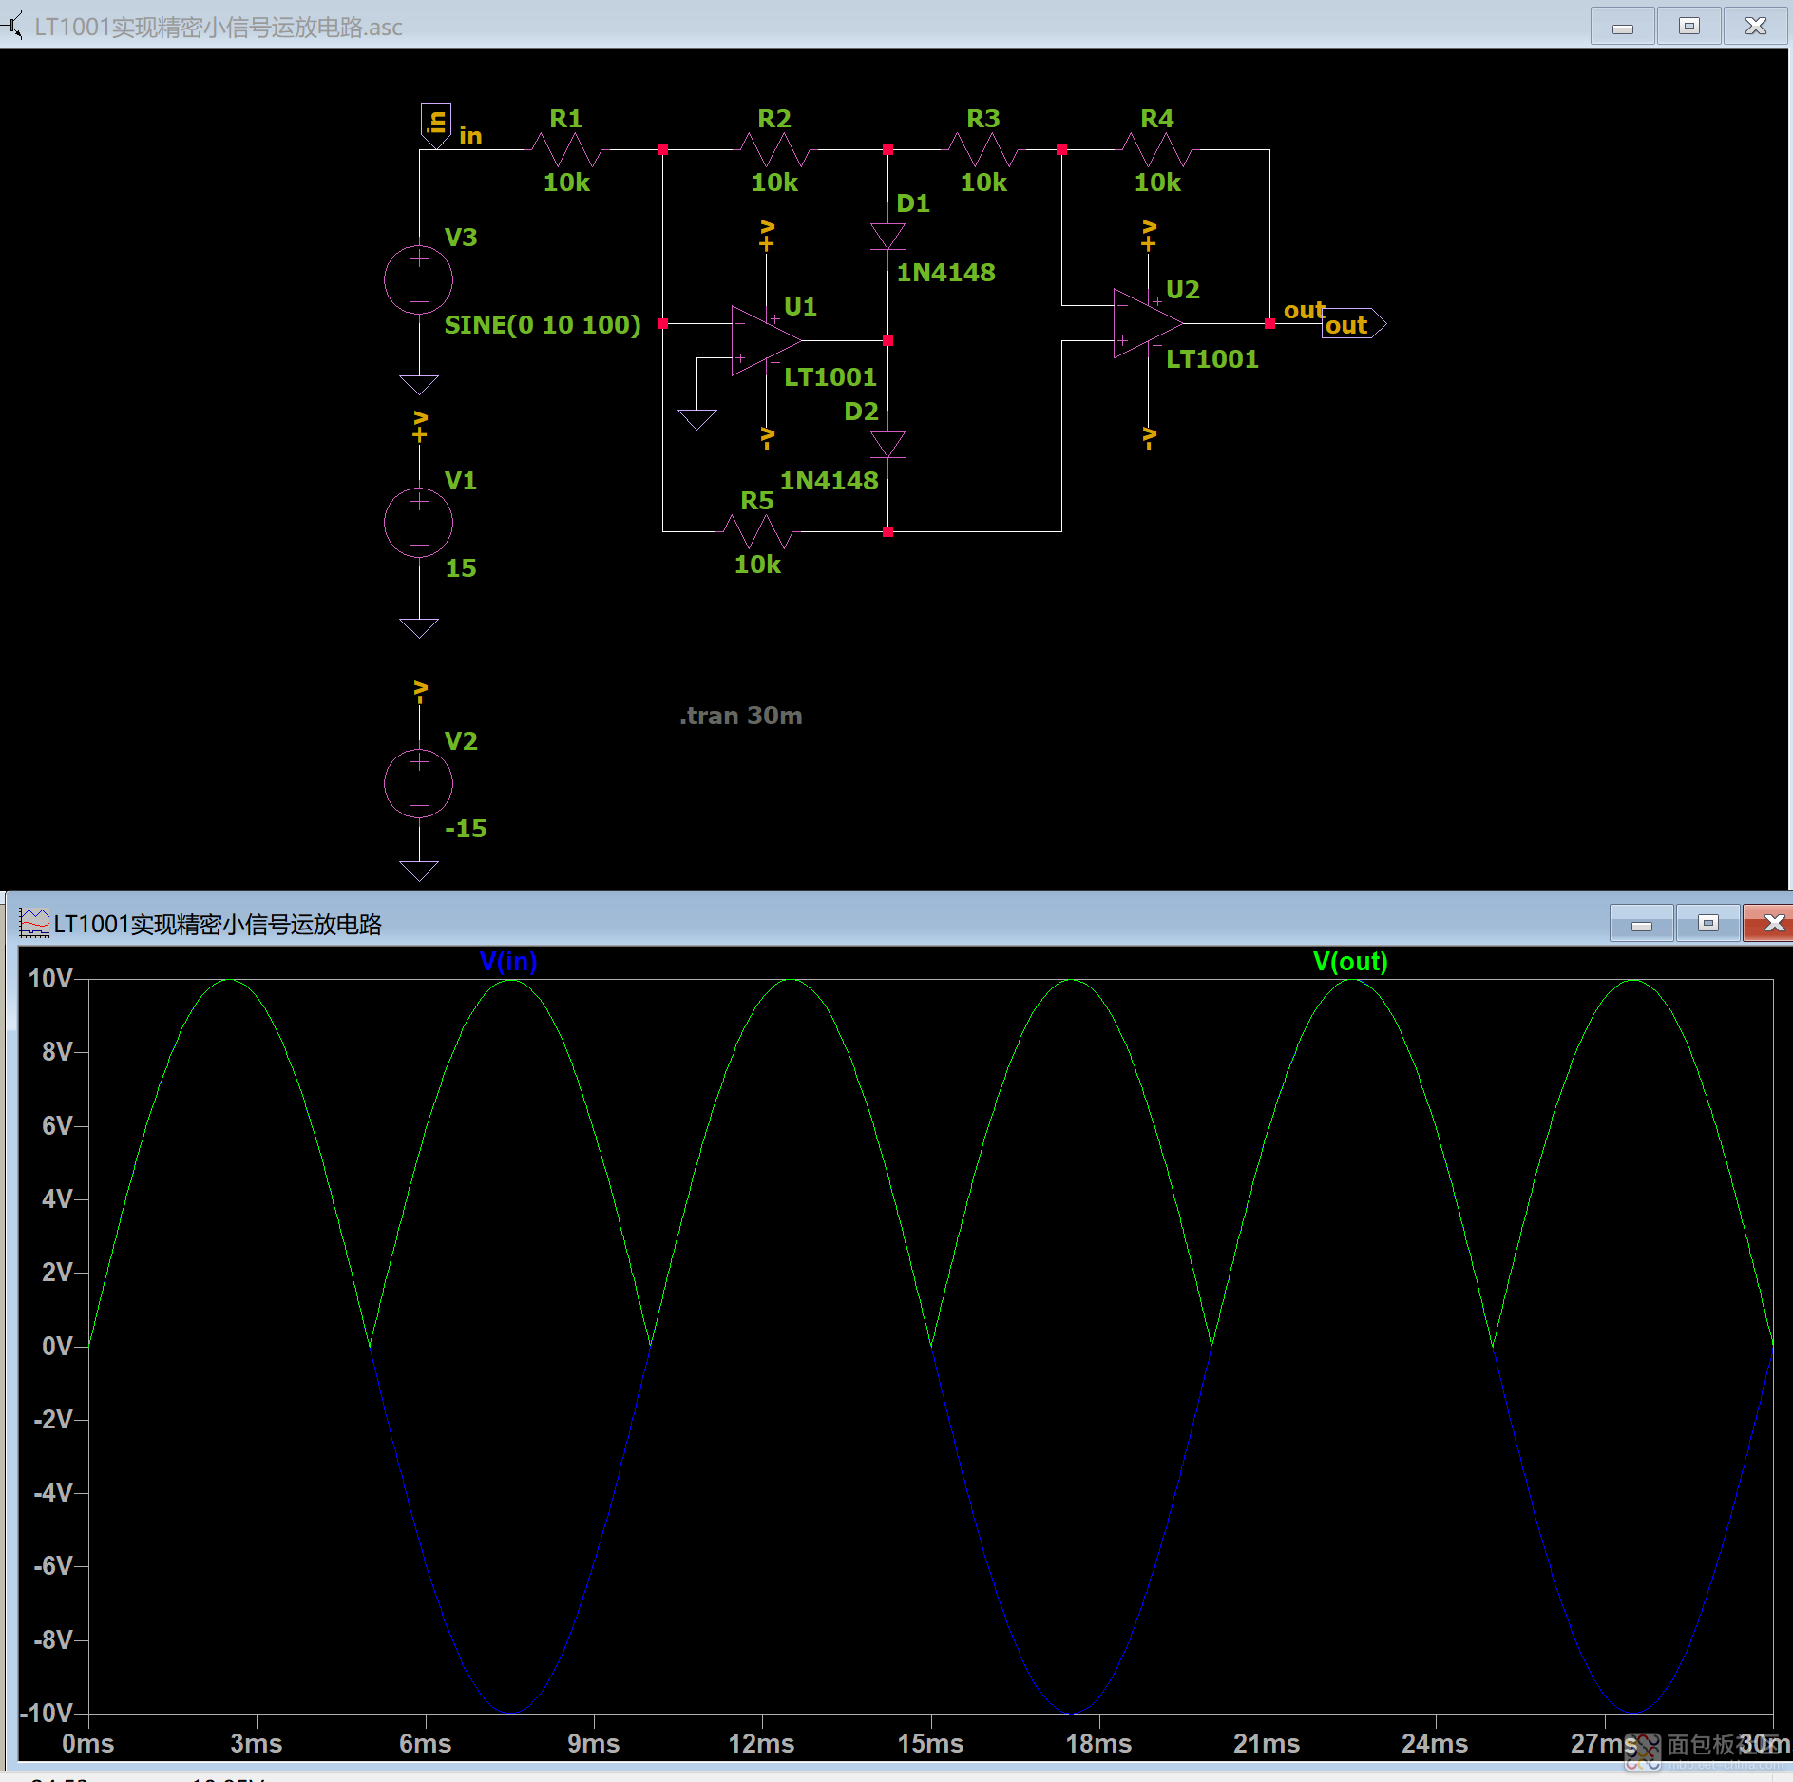Viewport: 1793px width, 1782px height.
Task: Click the 10V vertical axis label
Action: click(50, 979)
